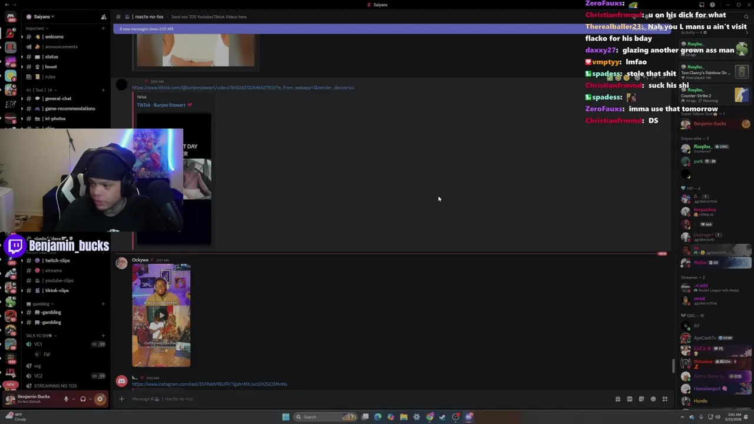The width and height of the screenshot is (754, 424).
Task: Open the GIF picker in message bar
Action: (629, 399)
